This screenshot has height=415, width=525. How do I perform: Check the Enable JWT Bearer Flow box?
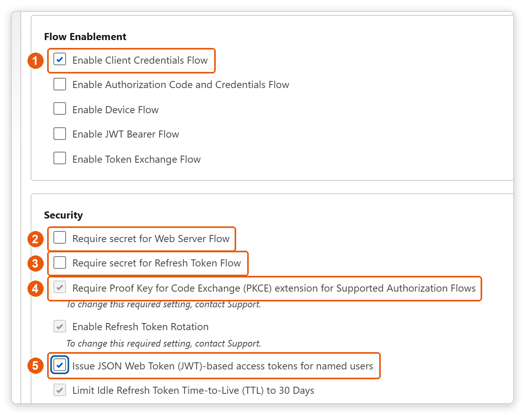60,134
